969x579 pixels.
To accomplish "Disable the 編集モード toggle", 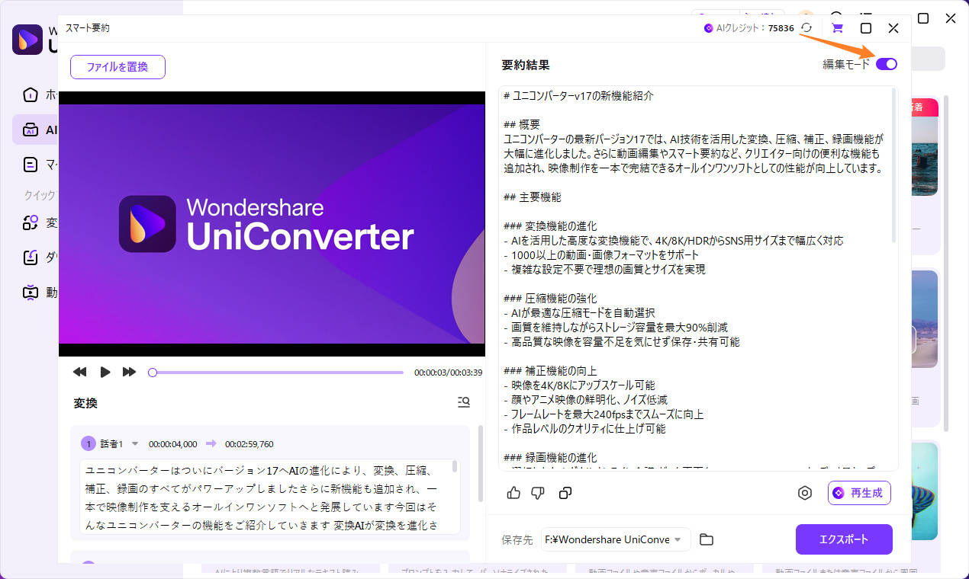I will tap(886, 64).
